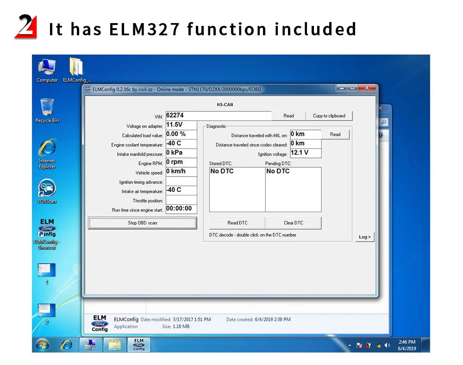463x365 pixels.
Task: Open the Recycle Bin icon
Action: click(47, 111)
